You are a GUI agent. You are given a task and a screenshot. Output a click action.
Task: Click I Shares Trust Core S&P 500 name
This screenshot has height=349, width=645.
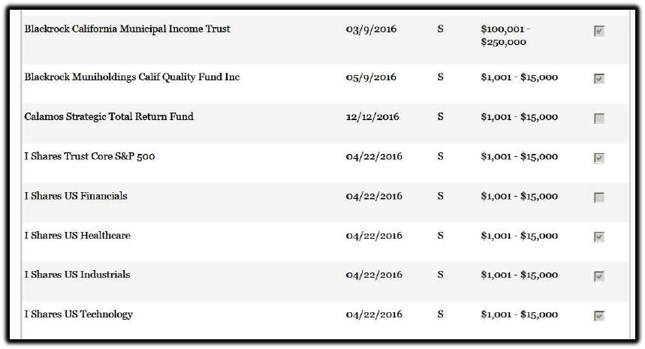(89, 156)
